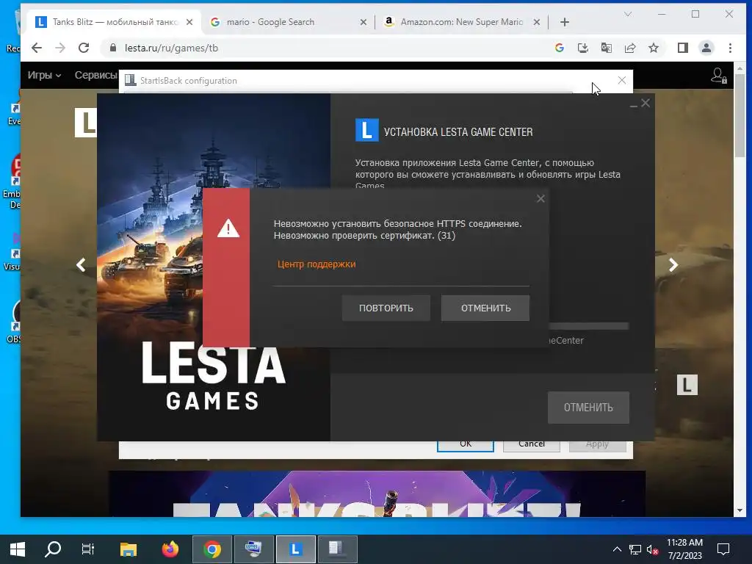The height and width of the screenshot is (564, 752).
Task: Open Windows Start menu
Action: coord(18,549)
